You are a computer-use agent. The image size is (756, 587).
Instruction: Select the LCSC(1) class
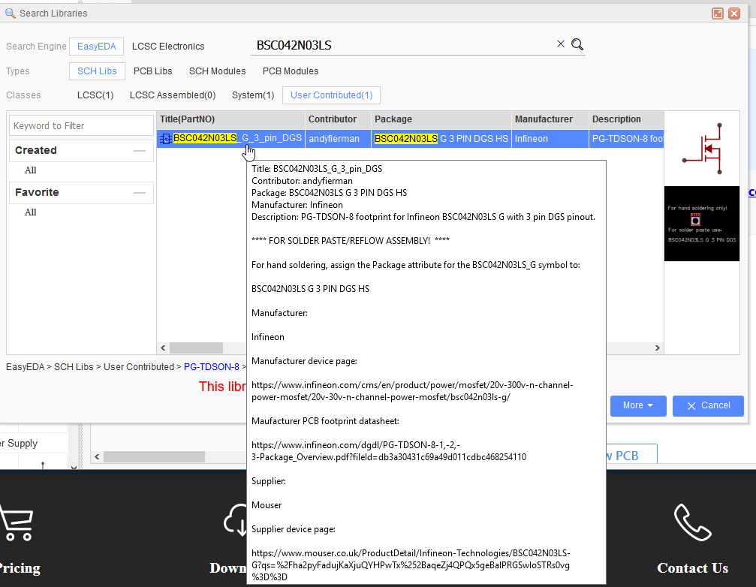(95, 95)
